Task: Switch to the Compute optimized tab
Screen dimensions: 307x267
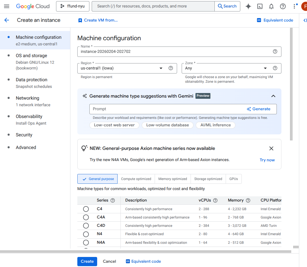Action: tap(136, 179)
